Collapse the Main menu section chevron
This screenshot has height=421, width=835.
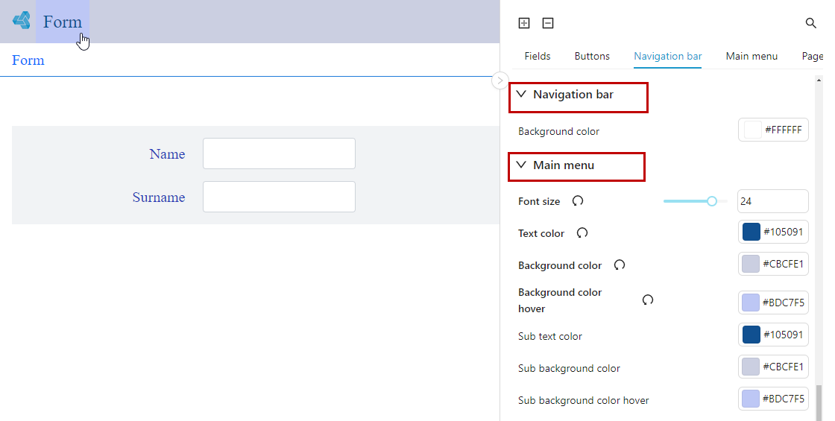coord(521,165)
